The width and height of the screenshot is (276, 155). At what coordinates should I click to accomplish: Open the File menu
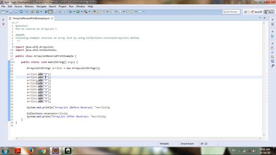pos(3,6)
